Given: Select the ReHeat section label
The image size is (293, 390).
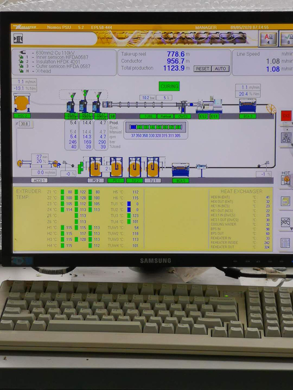Looking at the screenshot, I should point(165,116).
